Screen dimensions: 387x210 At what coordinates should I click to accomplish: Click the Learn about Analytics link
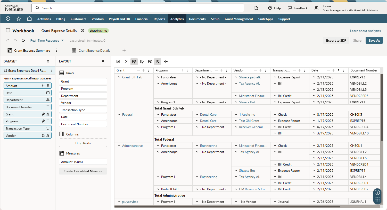click(365, 31)
